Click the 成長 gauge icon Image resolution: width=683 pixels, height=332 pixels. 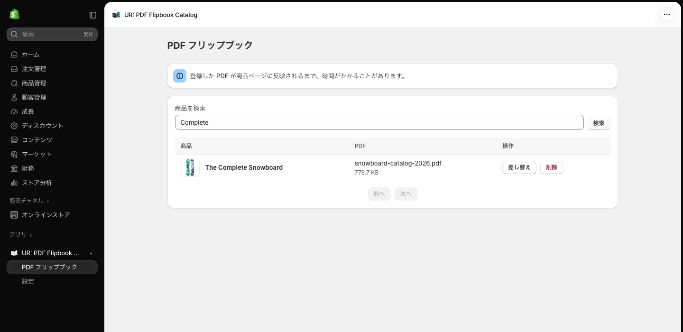pos(14,111)
